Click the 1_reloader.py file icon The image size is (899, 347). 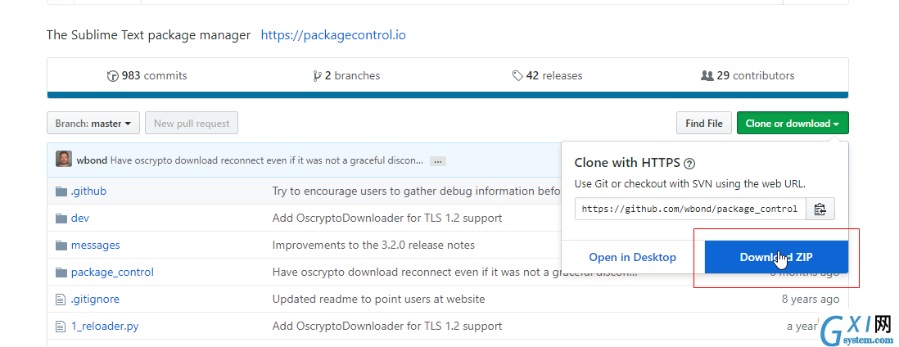pyautogui.click(x=61, y=327)
